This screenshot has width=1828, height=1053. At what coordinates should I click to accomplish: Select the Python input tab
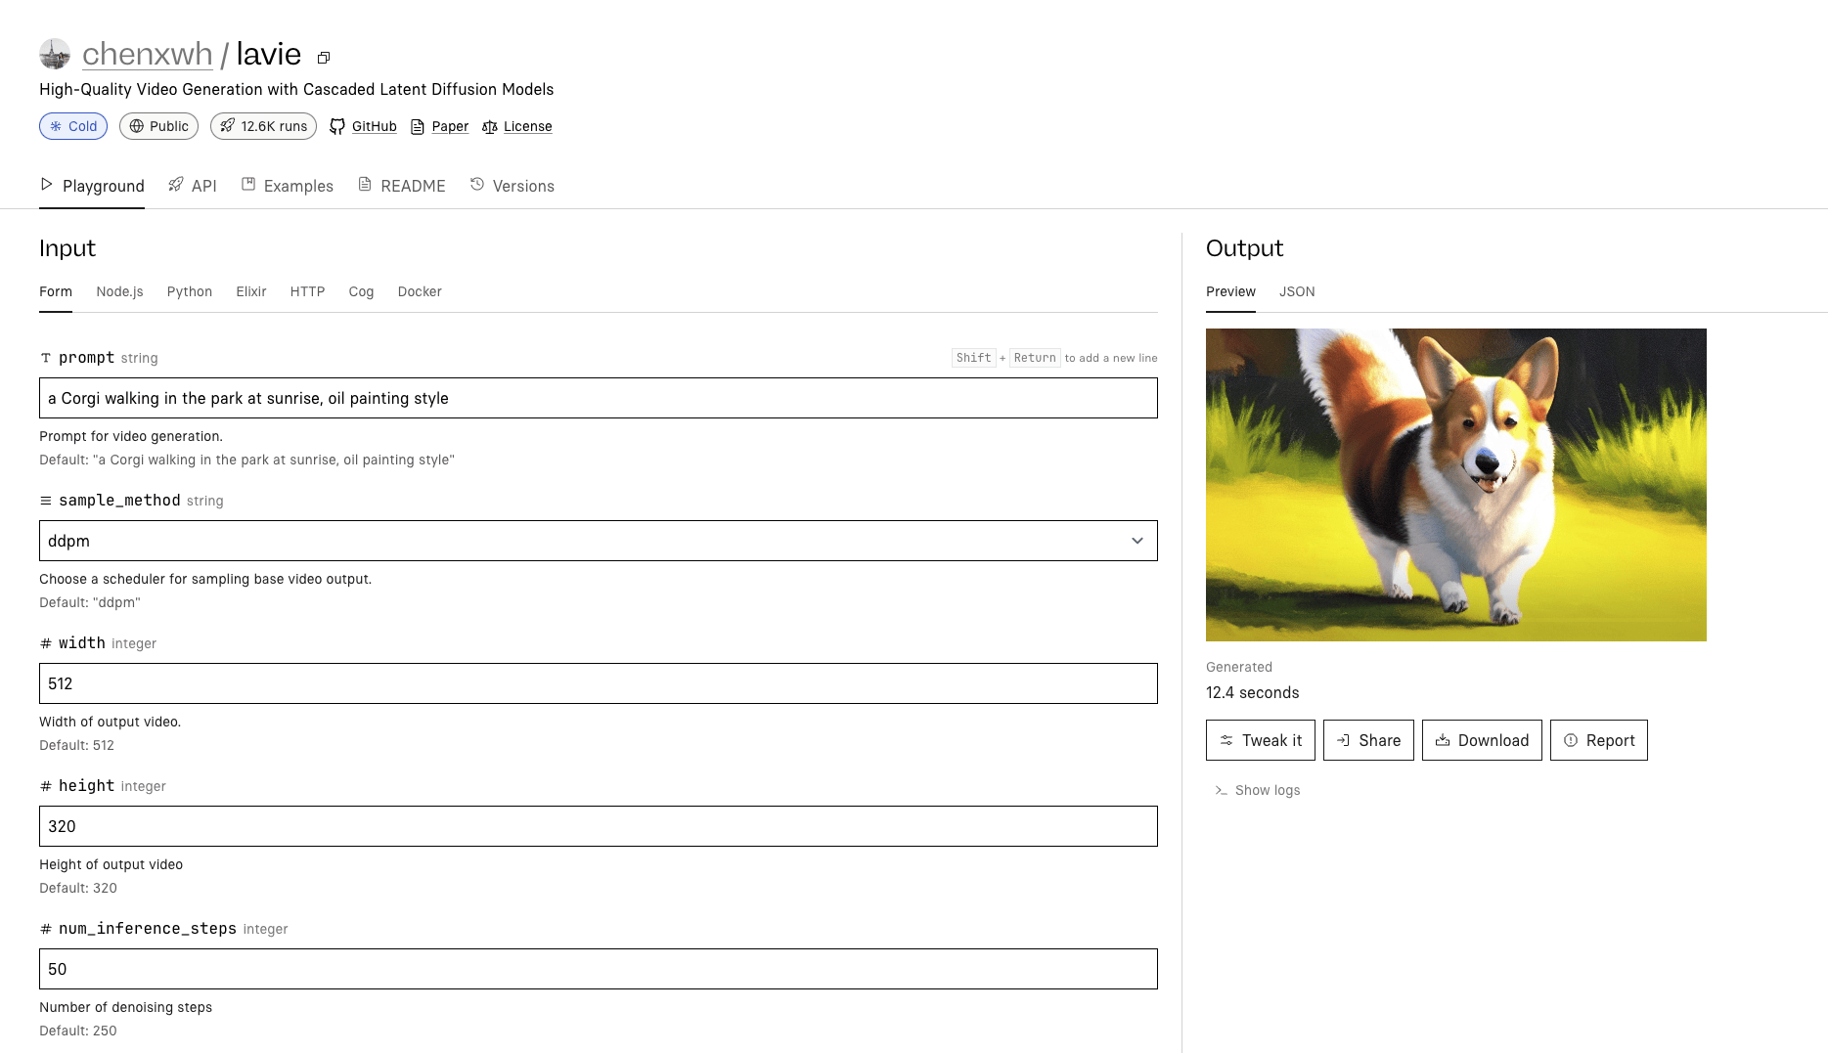(x=190, y=291)
